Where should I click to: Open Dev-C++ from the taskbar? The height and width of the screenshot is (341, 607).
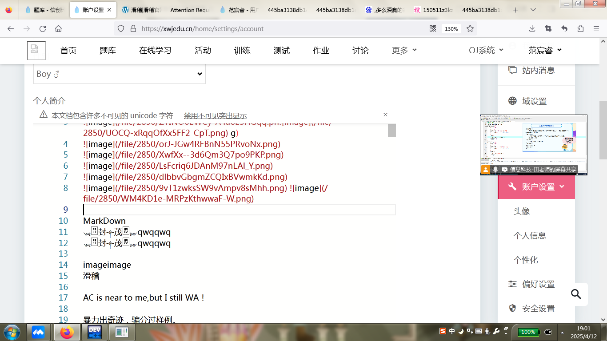pos(94,332)
